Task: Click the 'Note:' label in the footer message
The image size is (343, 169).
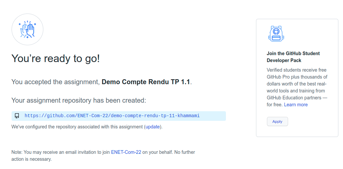Action: click(17, 152)
